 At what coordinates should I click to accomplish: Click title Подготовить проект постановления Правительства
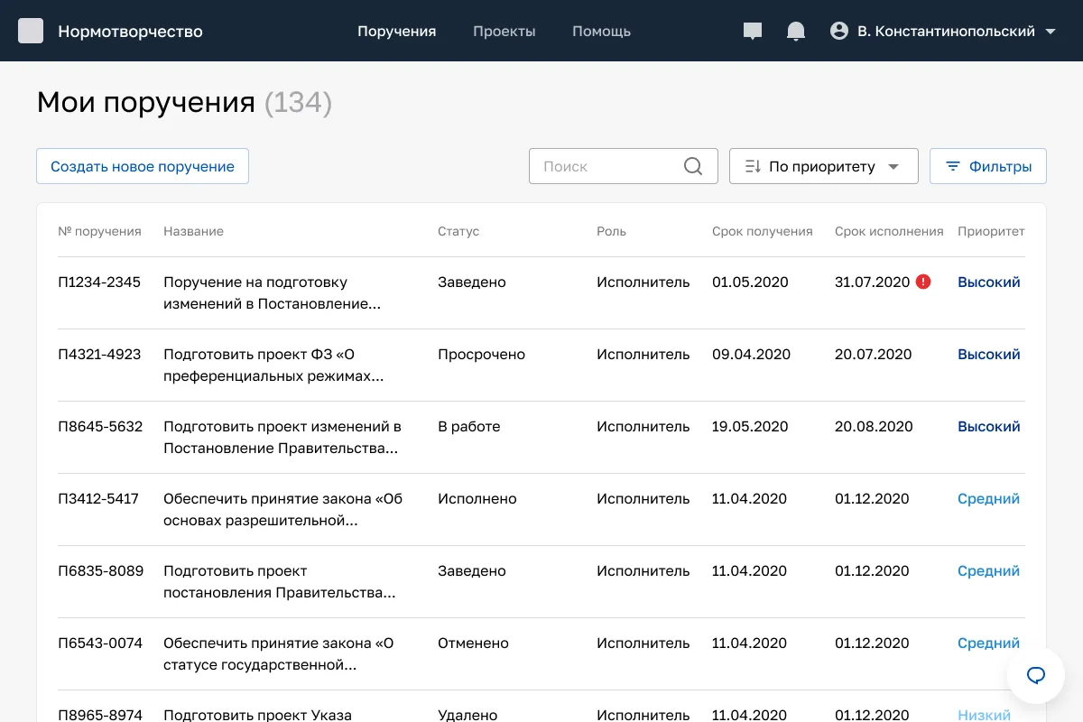pyautogui.click(x=280, y=581)
